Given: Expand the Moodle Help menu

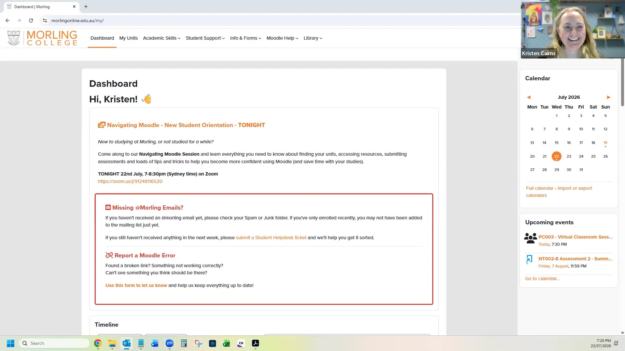Looking at the screenshot, I should tap(283, 38).
